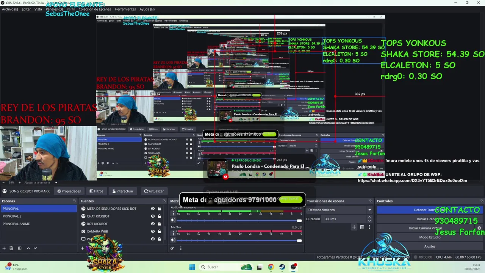The height and width of the screenshot is (273, 485).
Task: Open Editar menu
Action: pyautogui.click(x=26, y=9)
